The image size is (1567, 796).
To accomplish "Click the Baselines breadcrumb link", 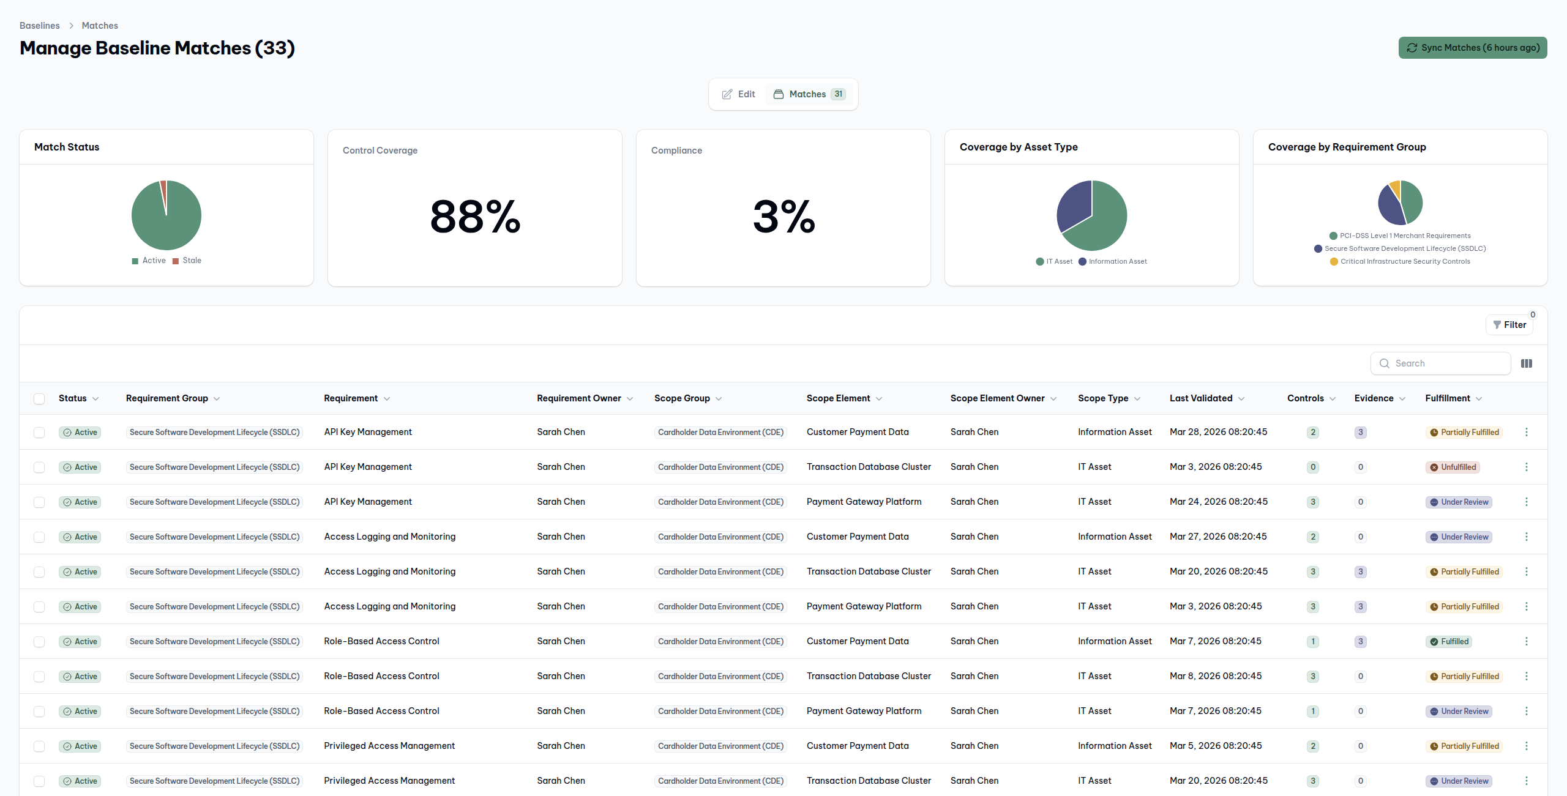I will (39, 26).
